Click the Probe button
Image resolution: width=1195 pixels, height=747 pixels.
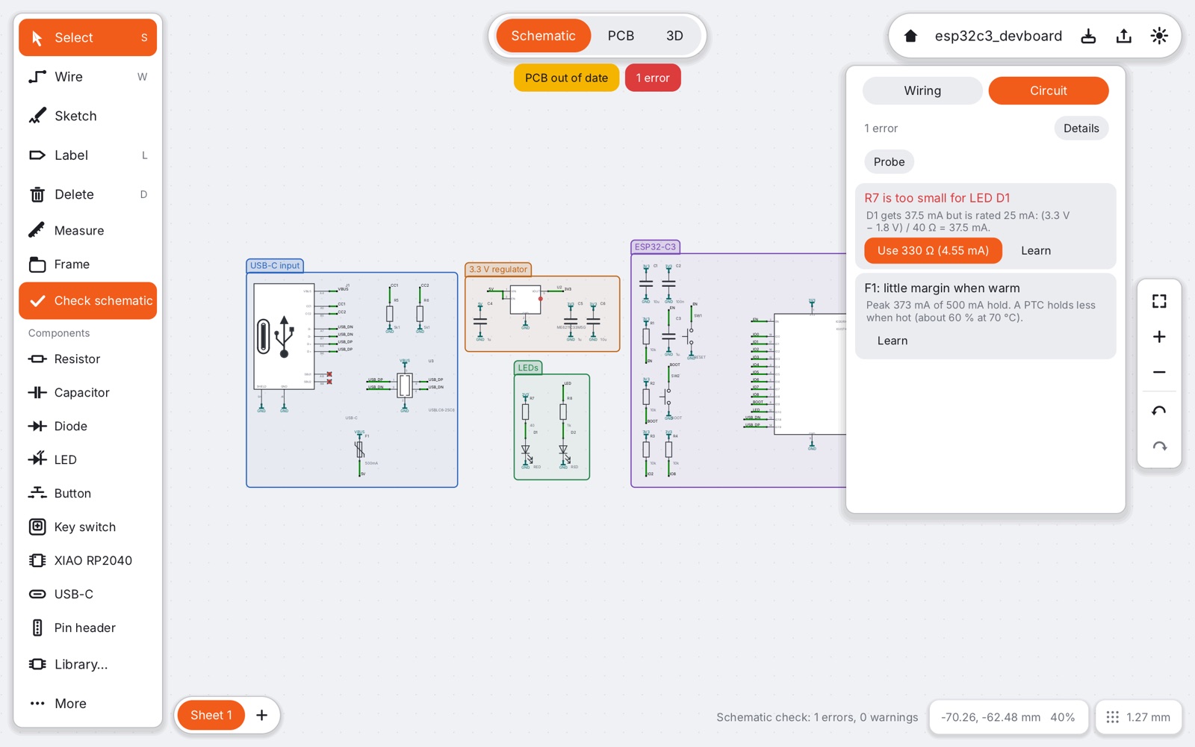(x=889, y=162)
